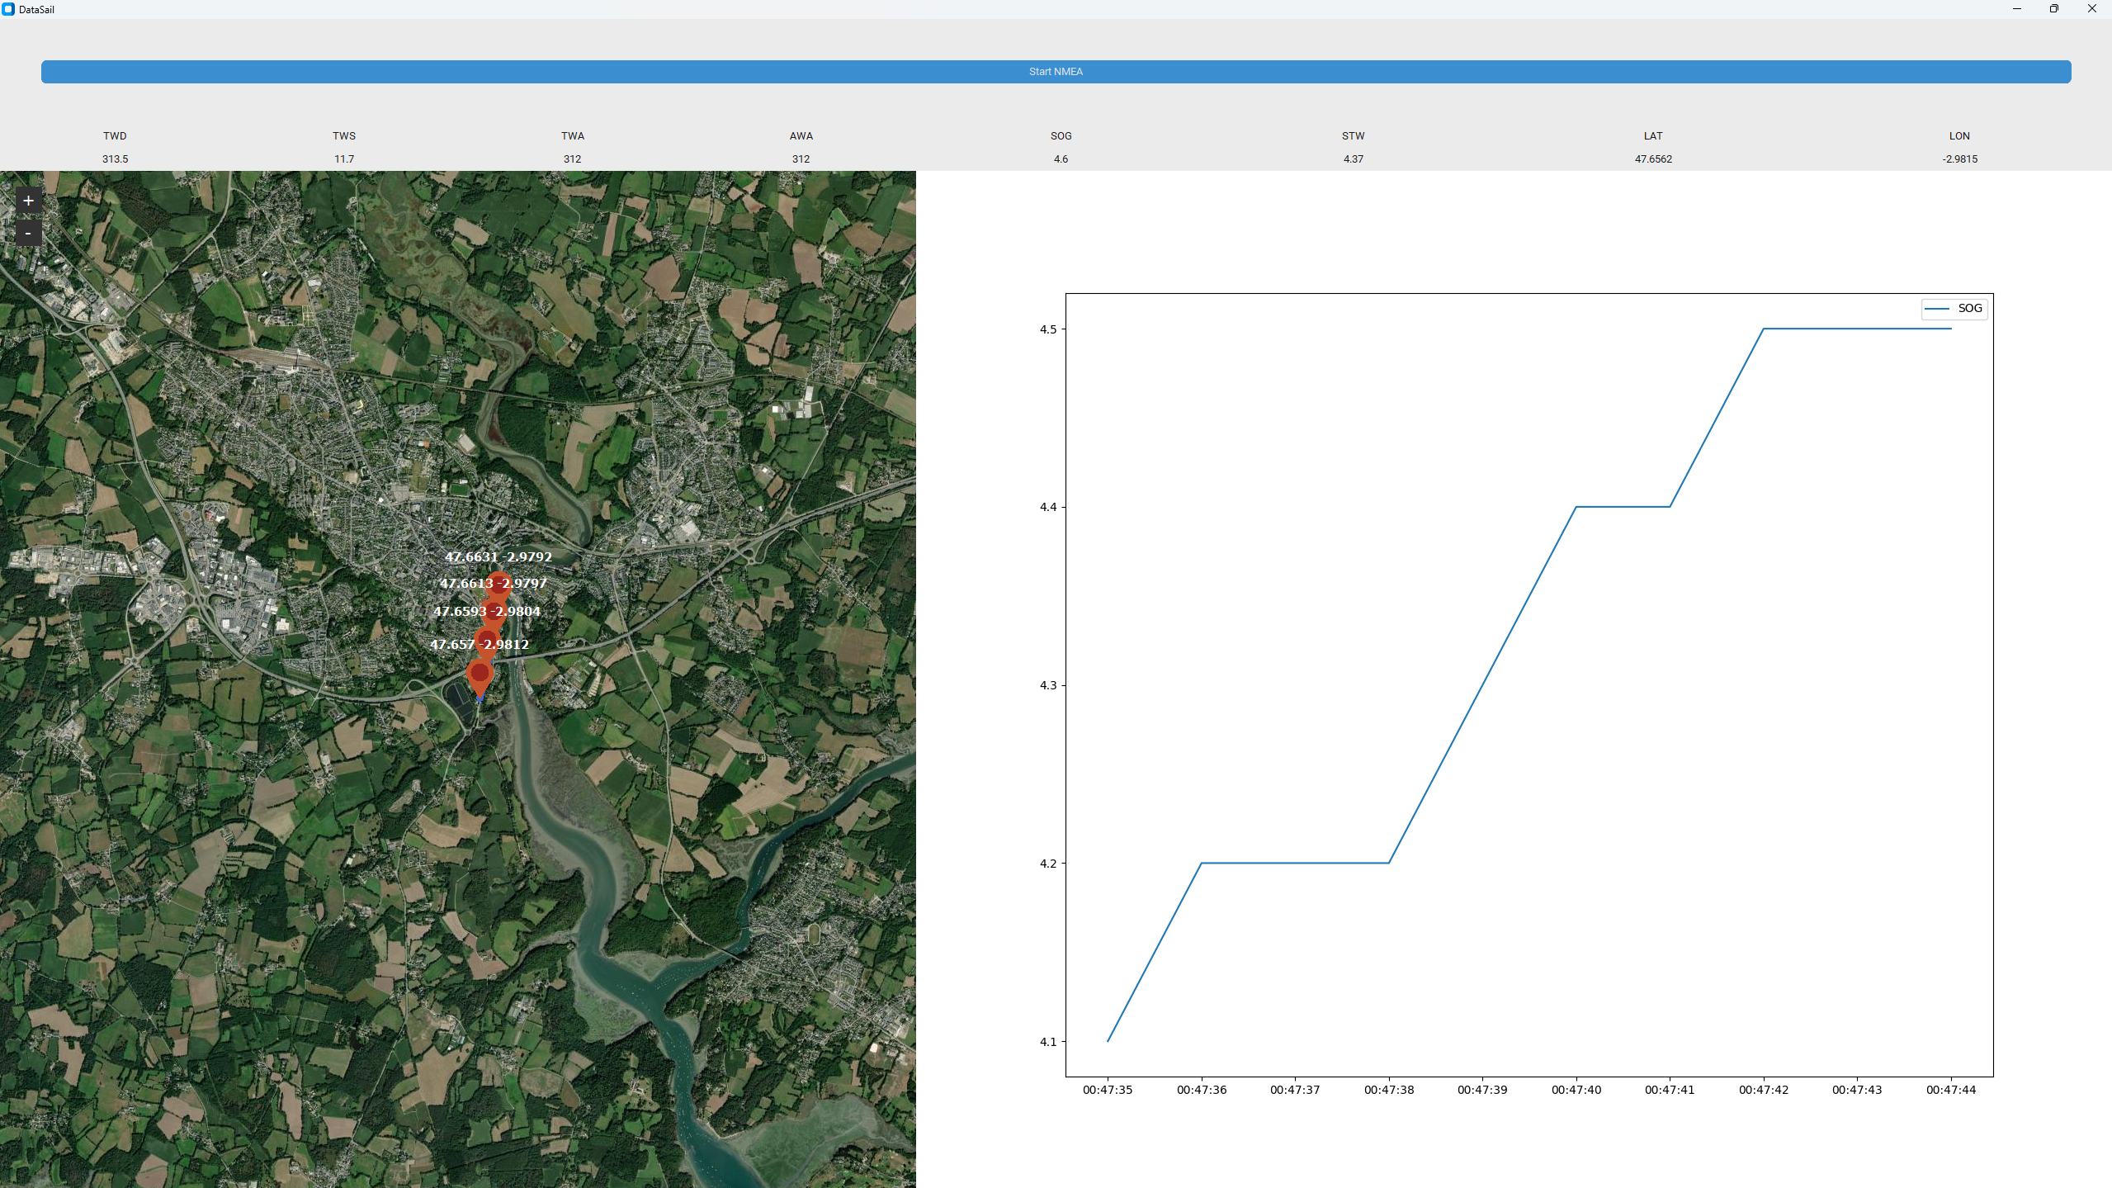
Task: Click the AWA header label
Action: [801, 135]
